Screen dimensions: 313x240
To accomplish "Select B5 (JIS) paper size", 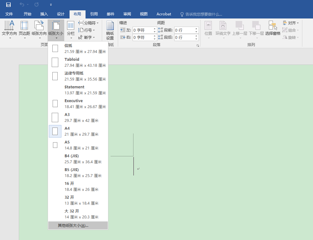I will click(78, 173).
